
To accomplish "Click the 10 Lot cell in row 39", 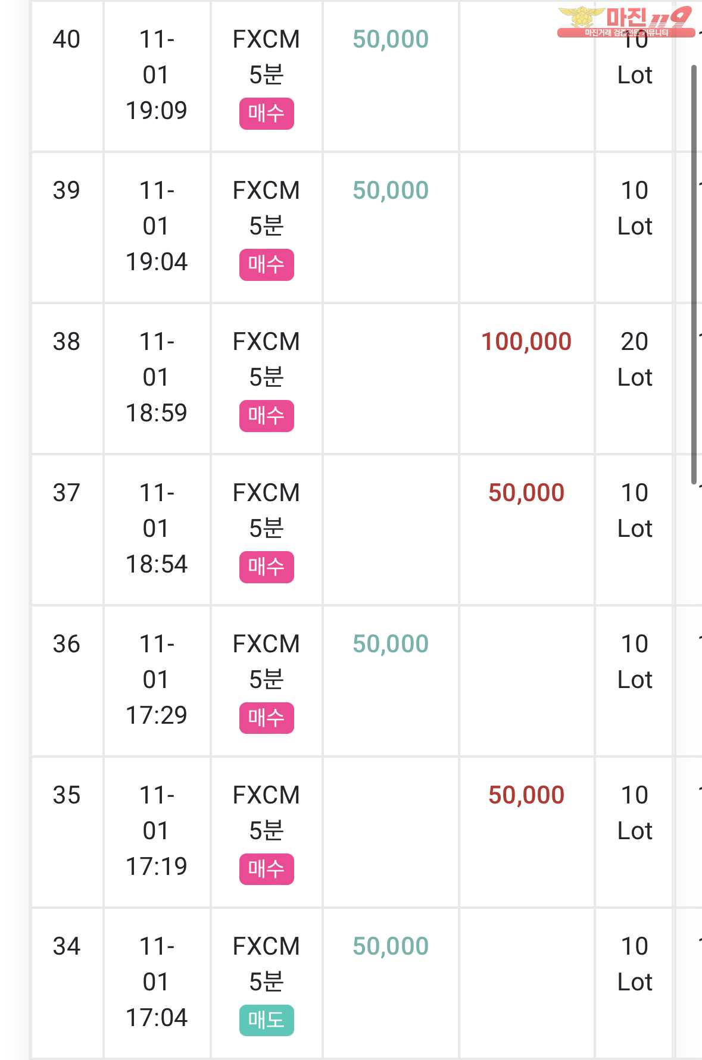I will pos(635,208).
